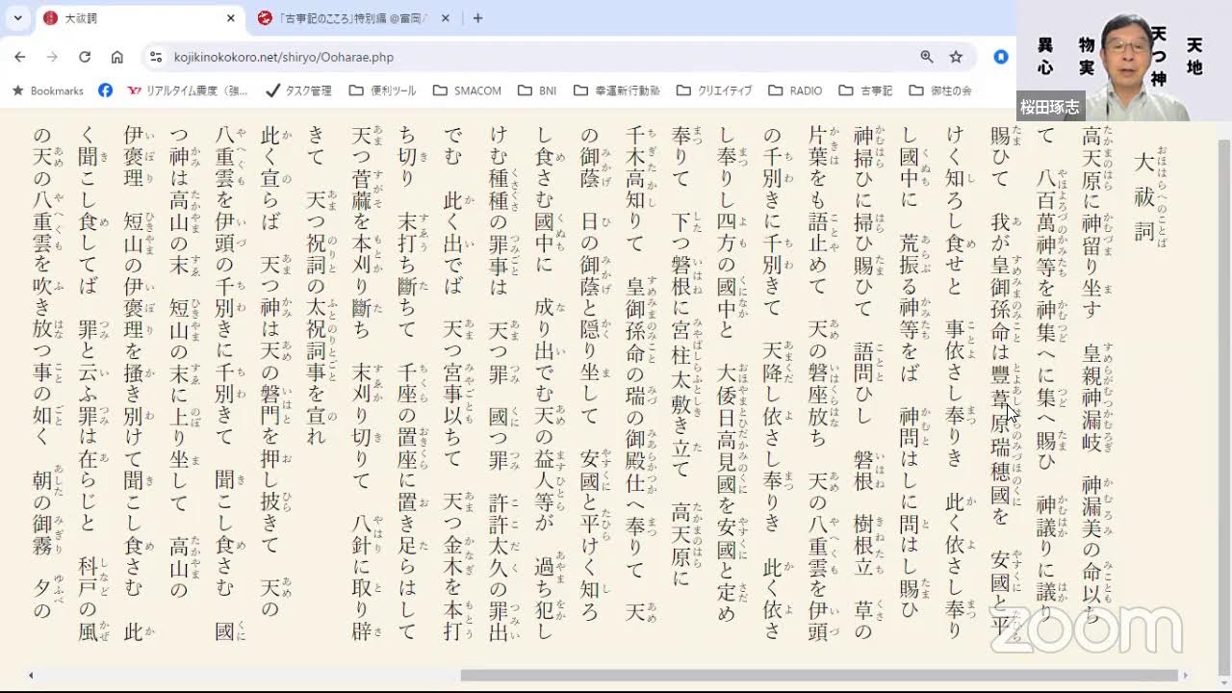Open the home page
Image resolution: width=1232 pixels, height=693 pixels.
point(117,57)
